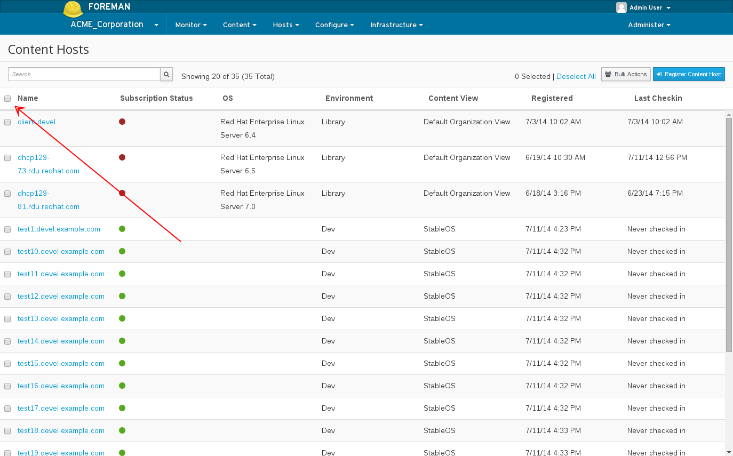This screenshot has width=733, height=456.
Task: Click the scrollbar up arrow
Action: pos(729,114)
